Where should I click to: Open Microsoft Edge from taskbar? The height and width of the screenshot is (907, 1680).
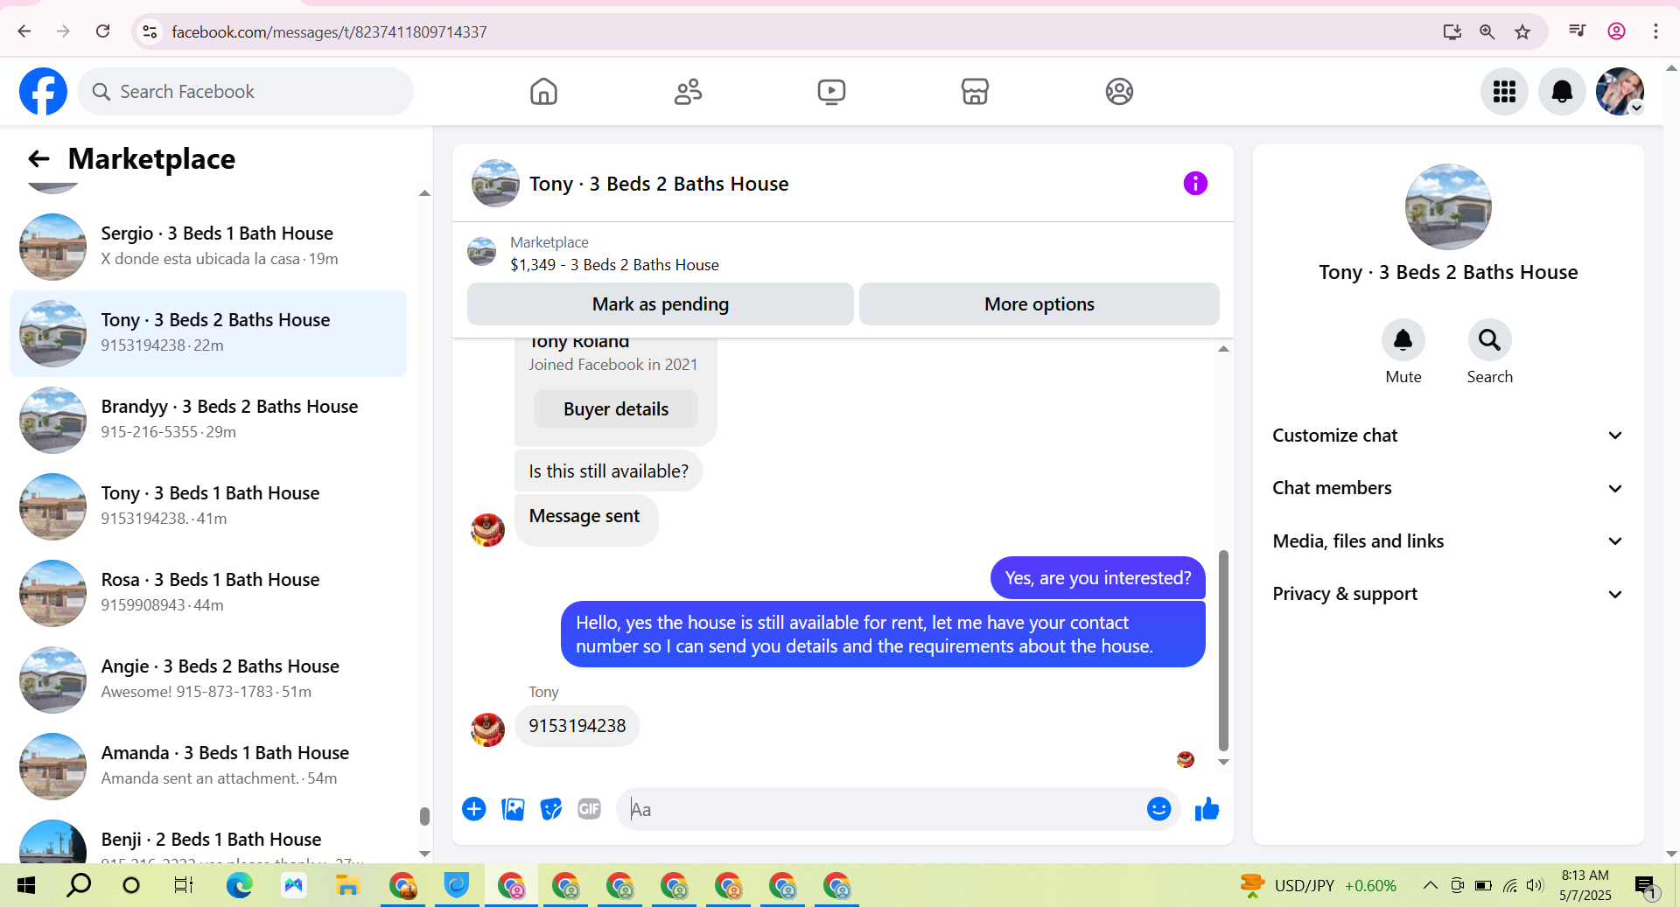(239, 886)
